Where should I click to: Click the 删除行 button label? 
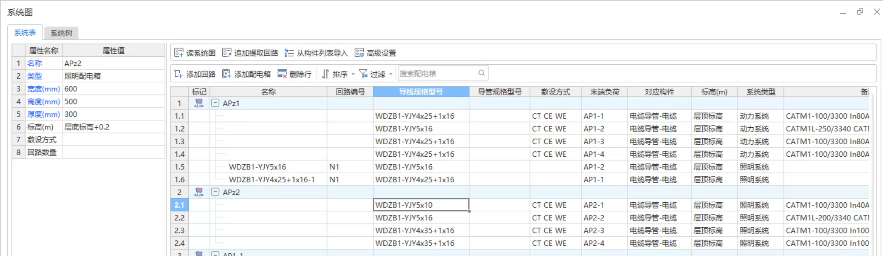tap(300, 74)
